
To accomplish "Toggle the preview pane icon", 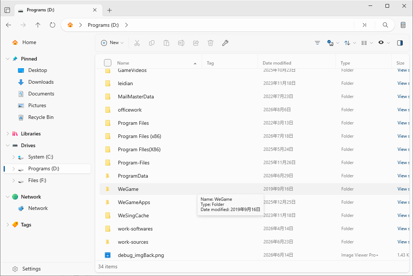I will (x=400, y=43).
